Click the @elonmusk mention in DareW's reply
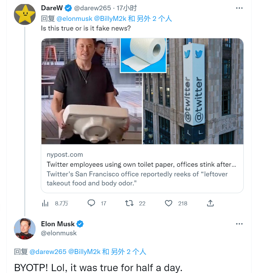 coord(74,19)
